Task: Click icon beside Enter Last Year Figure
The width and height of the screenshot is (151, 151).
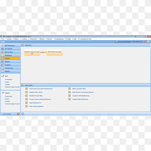Action: (70, 89)
